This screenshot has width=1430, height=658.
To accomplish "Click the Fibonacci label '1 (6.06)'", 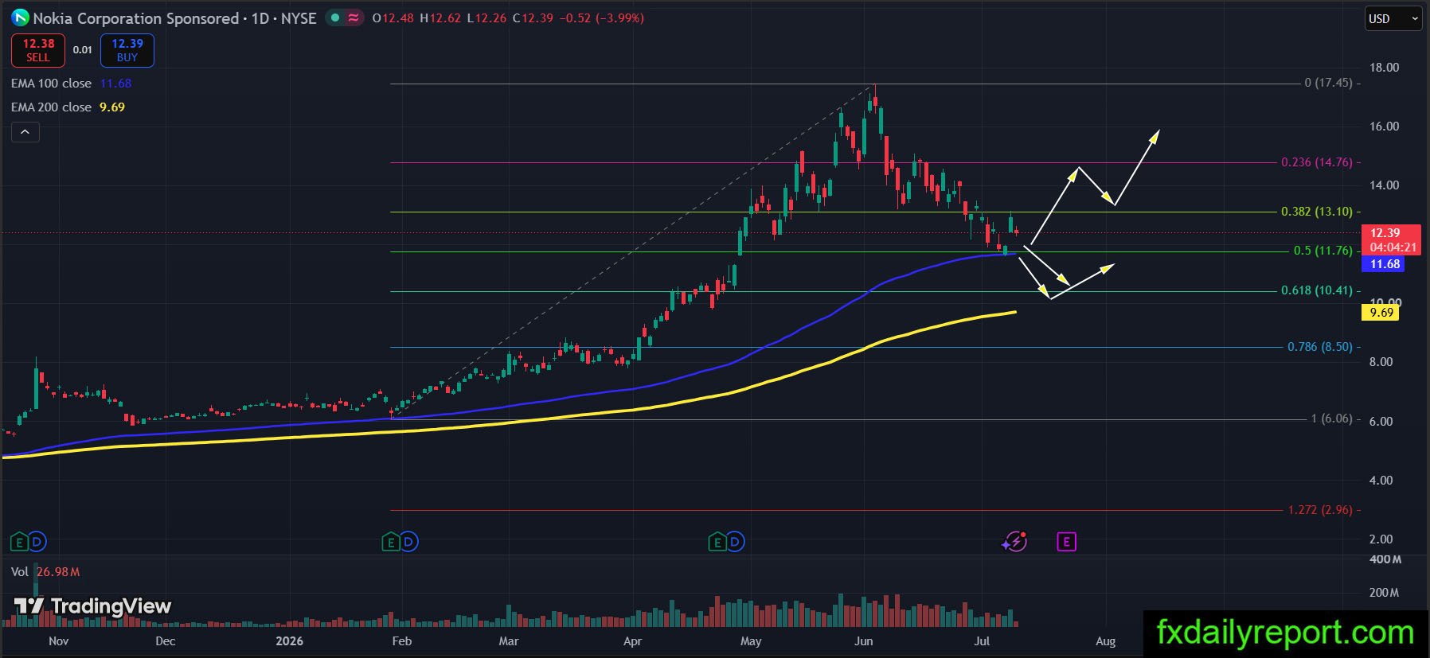I will 1332,419.
